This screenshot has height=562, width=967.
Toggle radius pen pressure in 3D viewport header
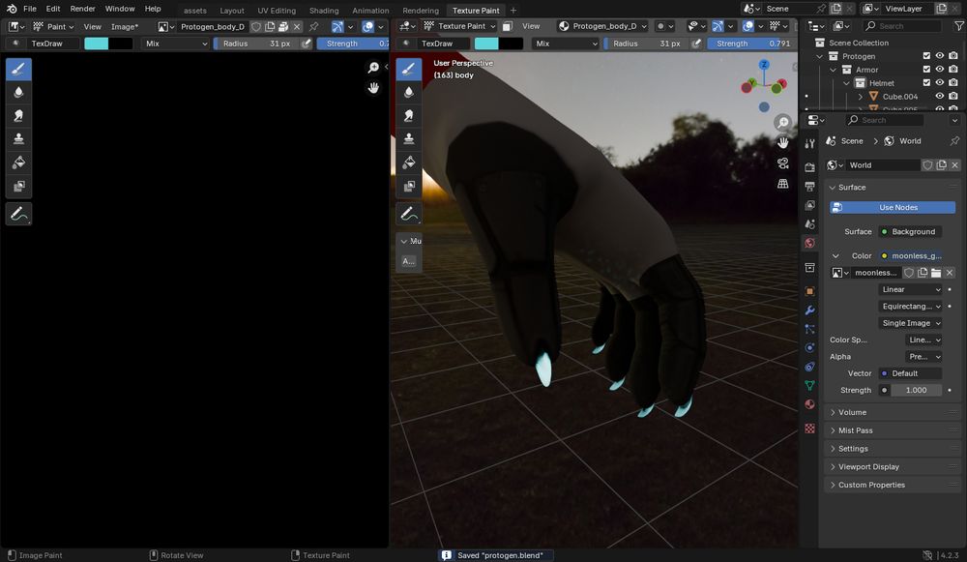[696, 44]
